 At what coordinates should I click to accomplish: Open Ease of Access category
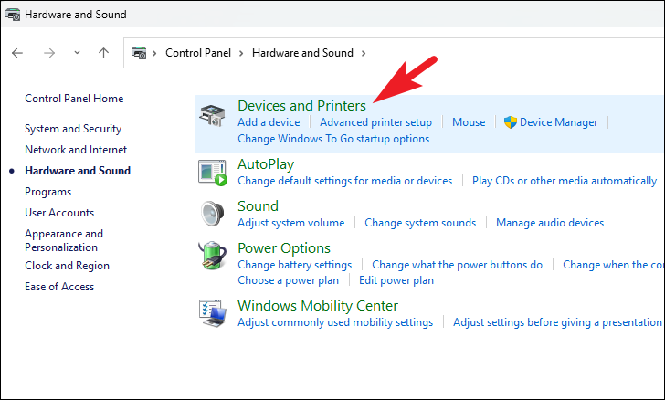[x=59, y=287]
